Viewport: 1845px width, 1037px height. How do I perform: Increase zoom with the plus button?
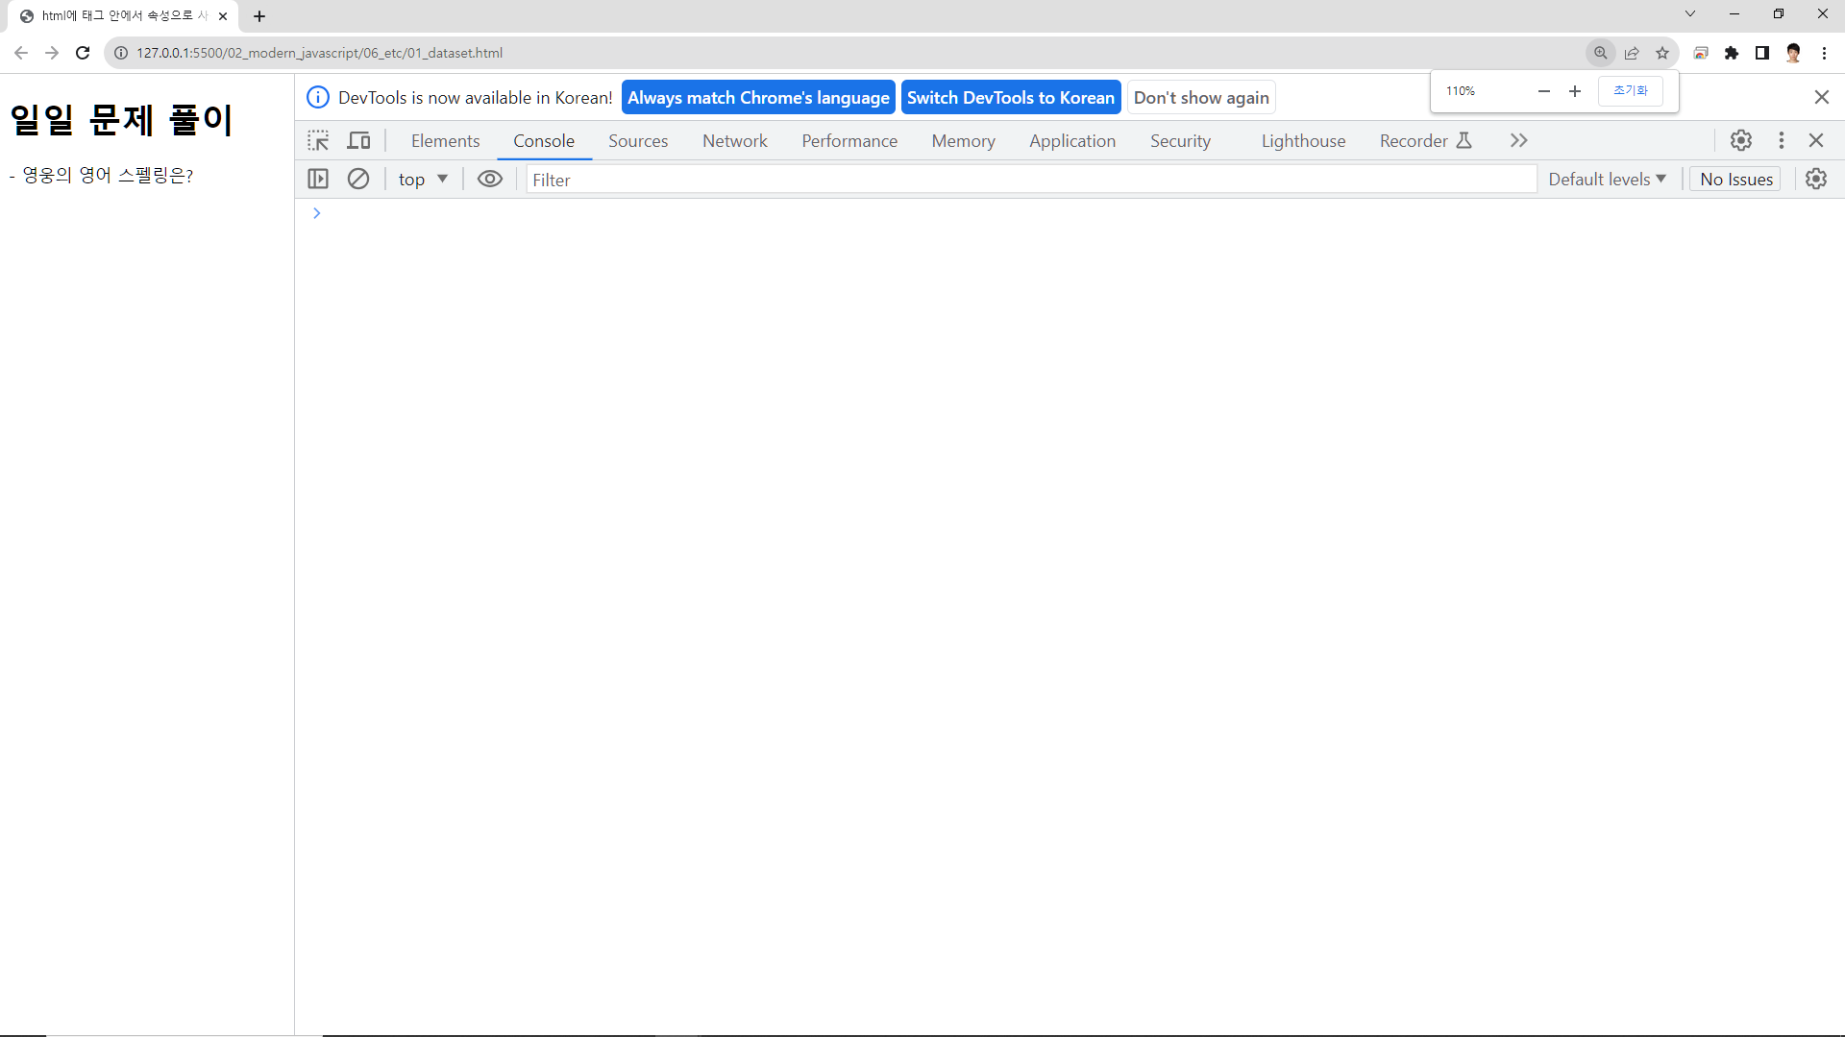click(x=1575, y=91)
